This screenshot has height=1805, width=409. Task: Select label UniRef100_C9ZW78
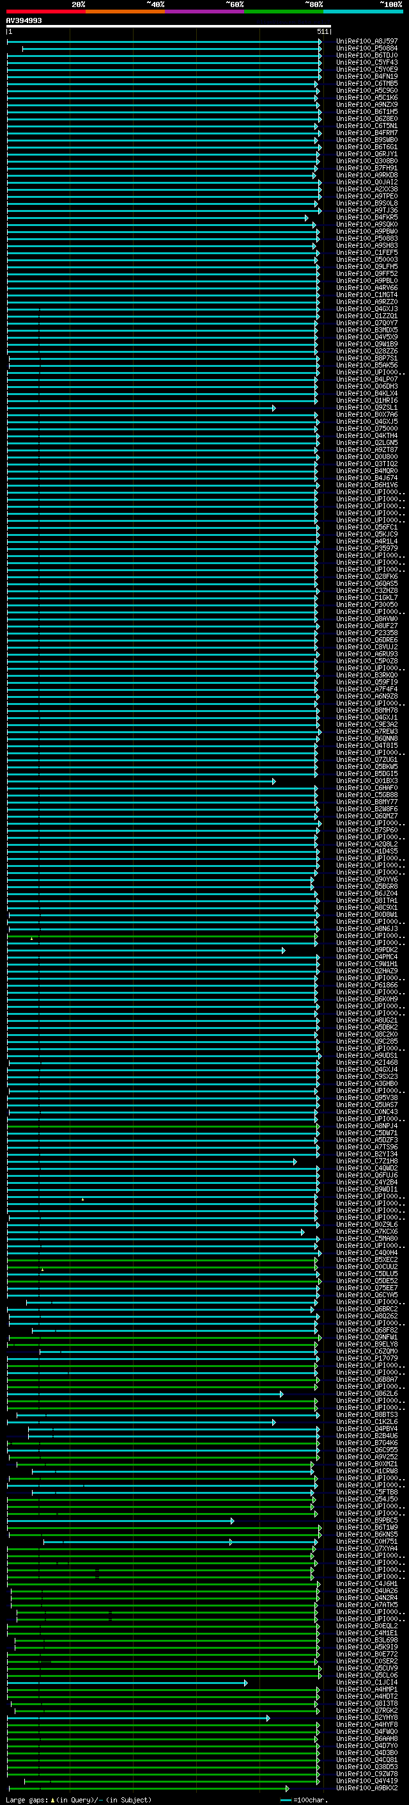click(367, 1774)
